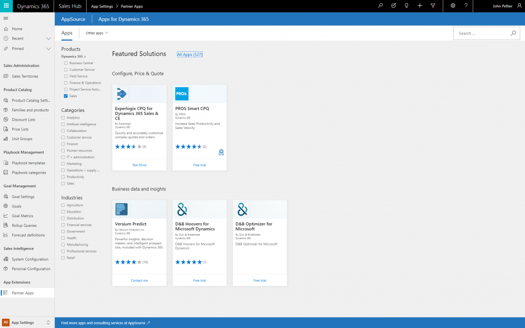Click the Quick Create plus icon
Screen dimensions: 525x328
point(419,6)
